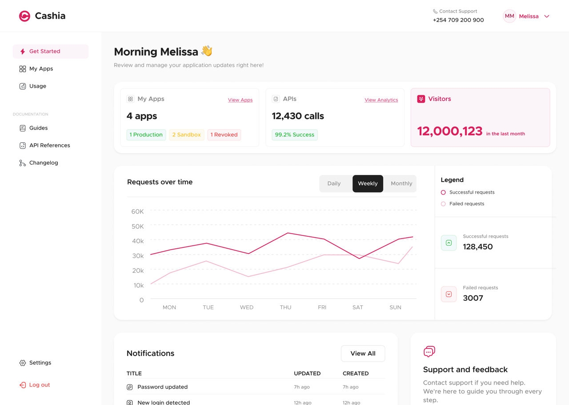Image resolution: width=569 pixels, height=405 pixels.
Task: Click the Cashia logo icon
Action: 25,16
